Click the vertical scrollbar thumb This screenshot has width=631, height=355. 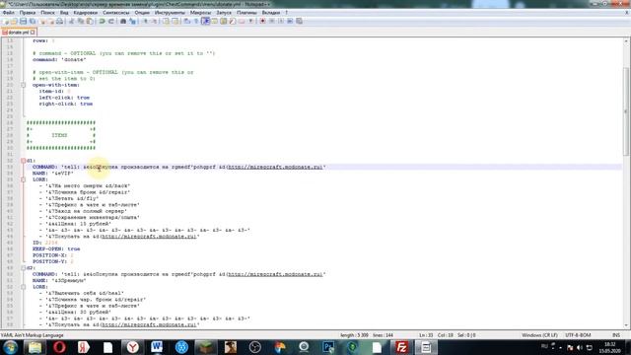point(626,110)
